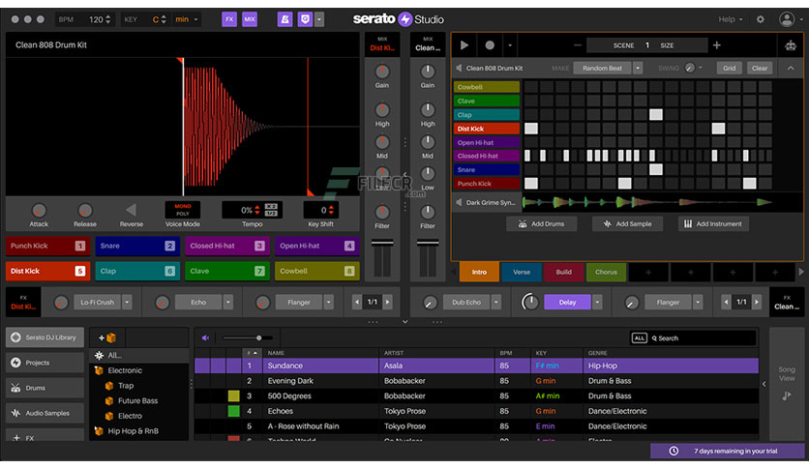Click Add Drums button
Viewport: 809px width, 468px height.
pos(542,223)
